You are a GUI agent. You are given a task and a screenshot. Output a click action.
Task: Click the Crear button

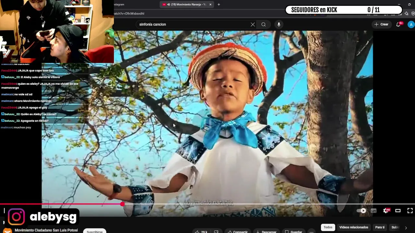(381, 24)
